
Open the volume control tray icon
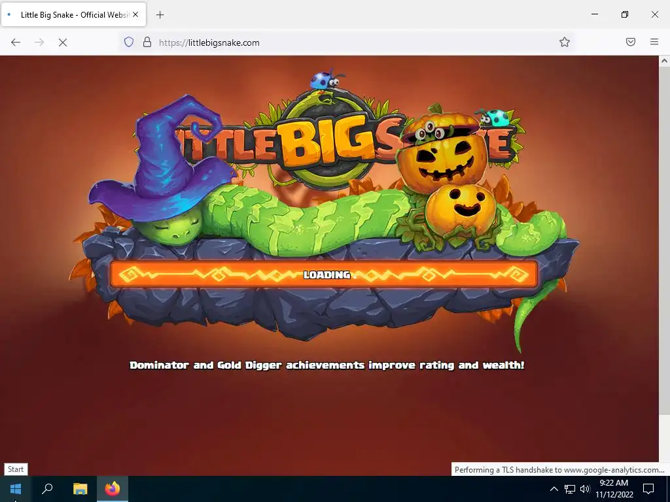point(585,489)
